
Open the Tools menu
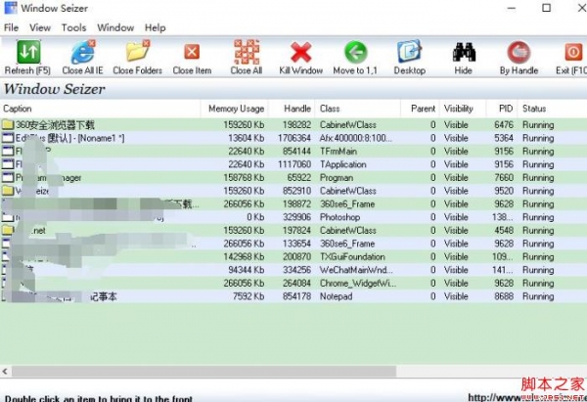coord(73,27)
